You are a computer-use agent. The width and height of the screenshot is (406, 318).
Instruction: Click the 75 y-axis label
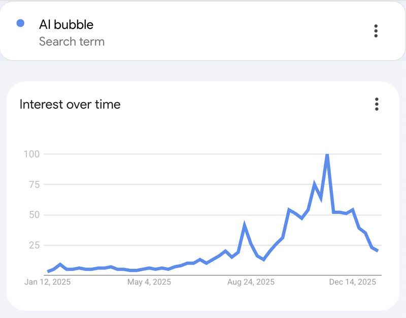coord(34,184)
